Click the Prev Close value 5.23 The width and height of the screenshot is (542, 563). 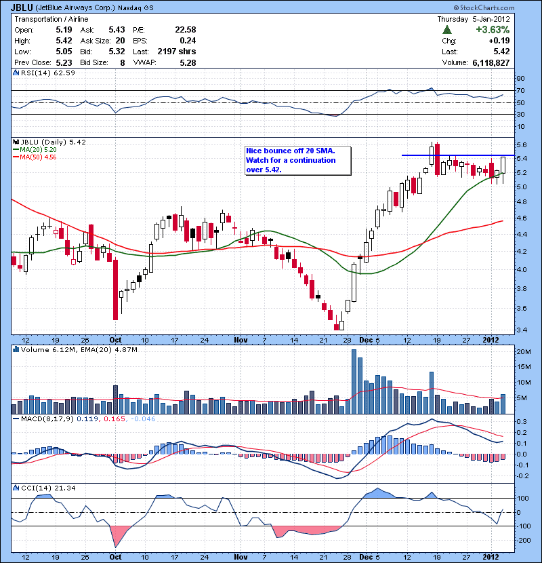tap(64, 62)
